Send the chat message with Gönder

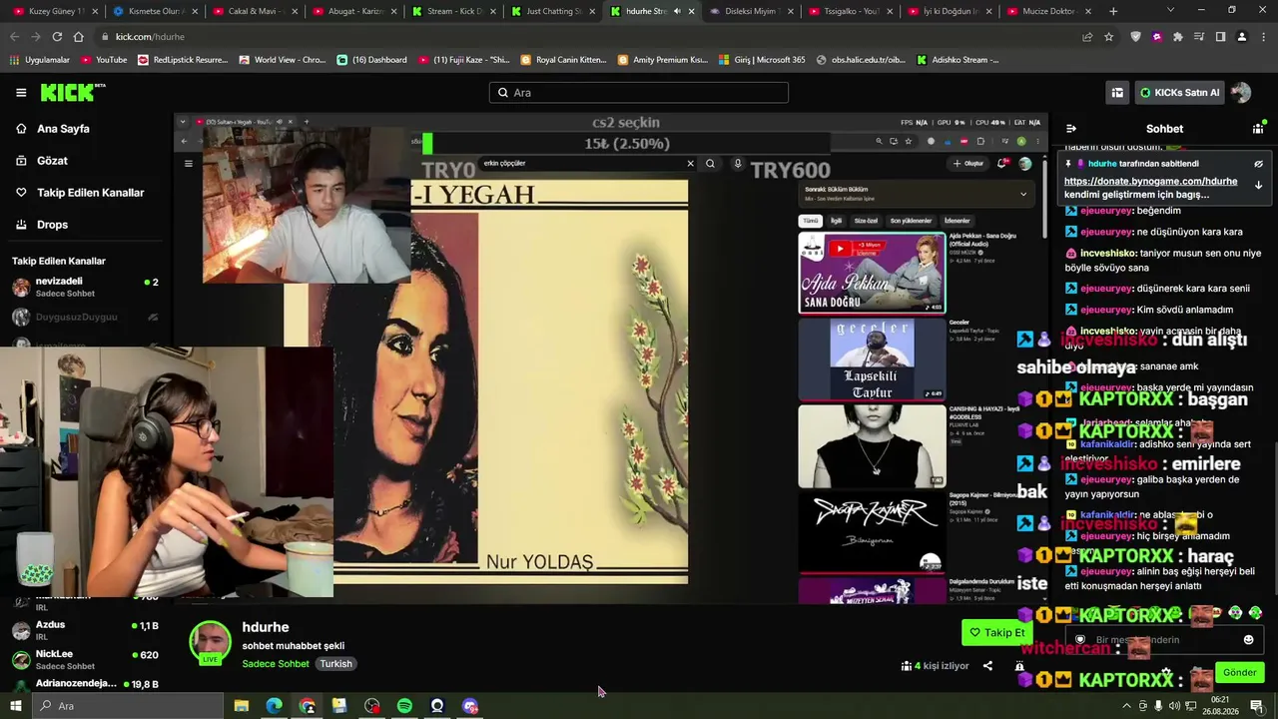click(1239, 672)
